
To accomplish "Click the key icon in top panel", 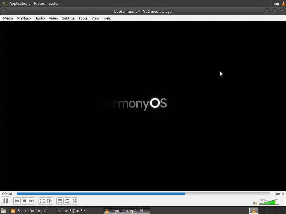I will pyautogui.click(x=276, y=4).
